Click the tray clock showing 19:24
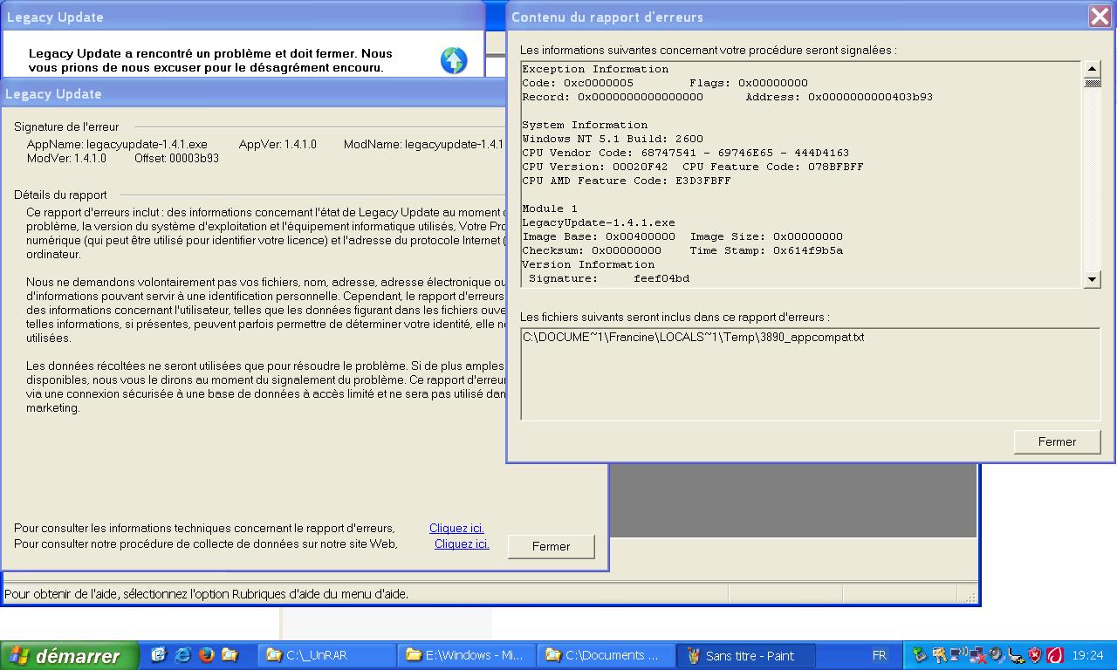 coord(1087,655)
